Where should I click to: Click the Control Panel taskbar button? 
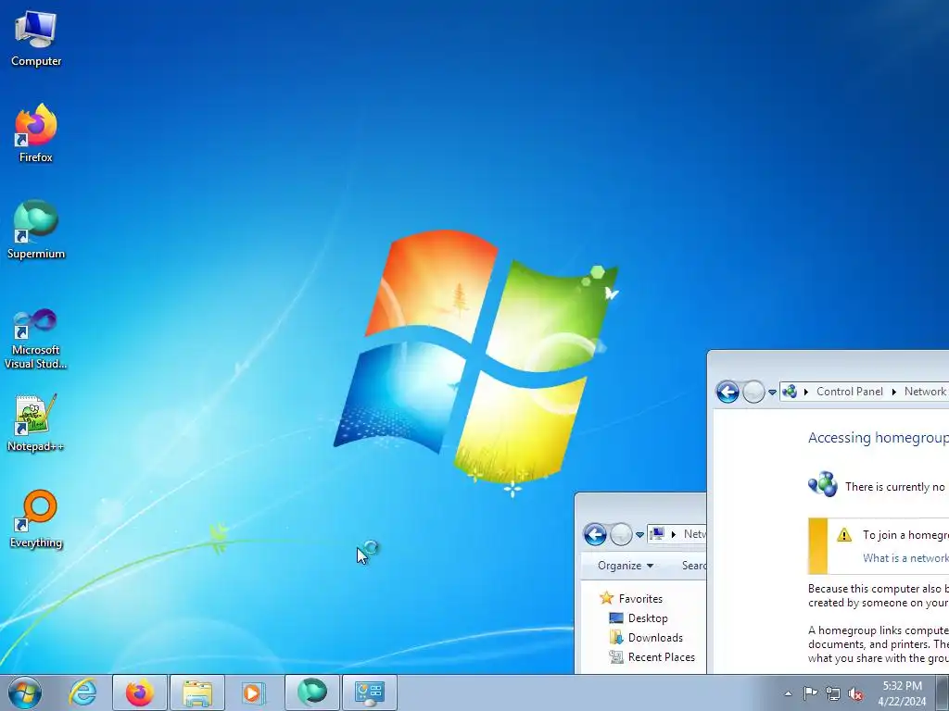pos(369,692)
